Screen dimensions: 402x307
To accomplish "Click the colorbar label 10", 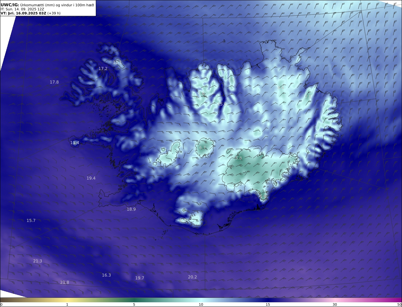I will (x=201, y=304).
